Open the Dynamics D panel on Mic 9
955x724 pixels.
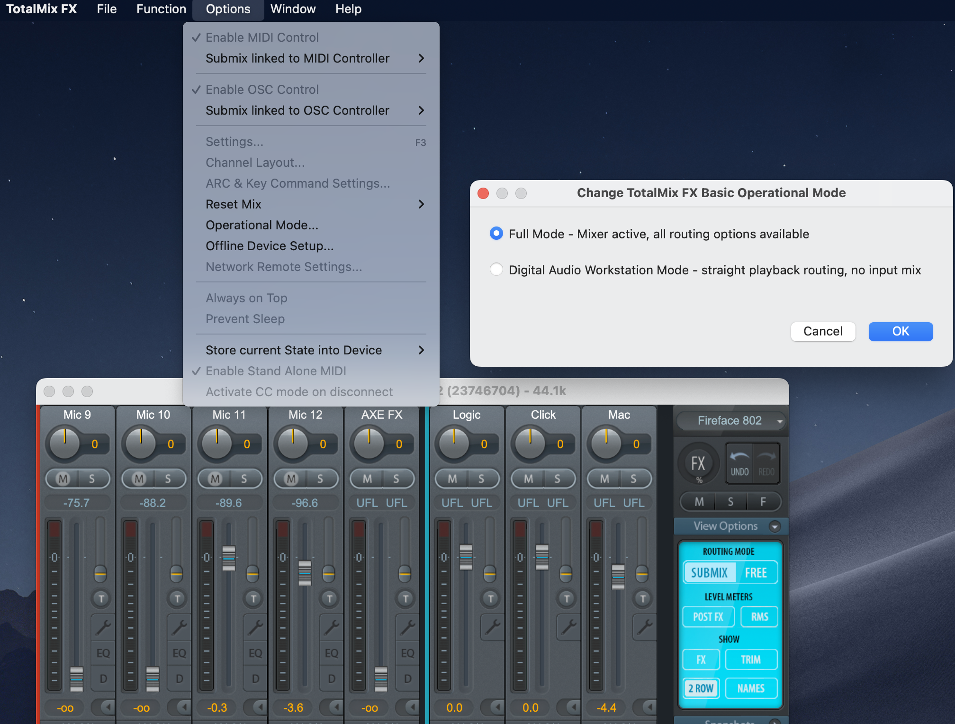(103, 679)
